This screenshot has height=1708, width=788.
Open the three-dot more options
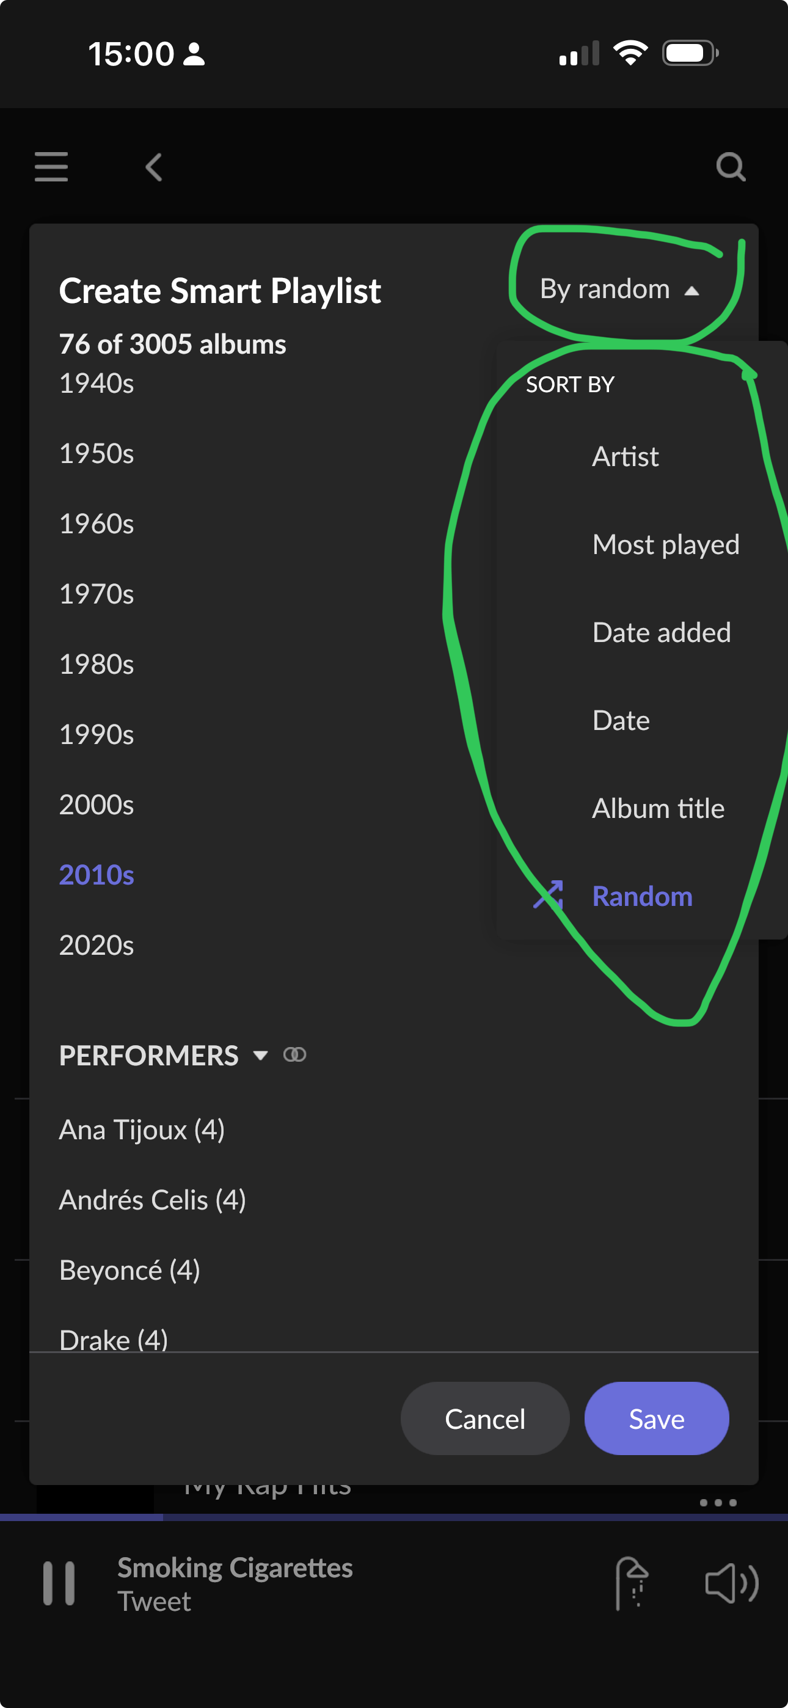(718, 1503)
